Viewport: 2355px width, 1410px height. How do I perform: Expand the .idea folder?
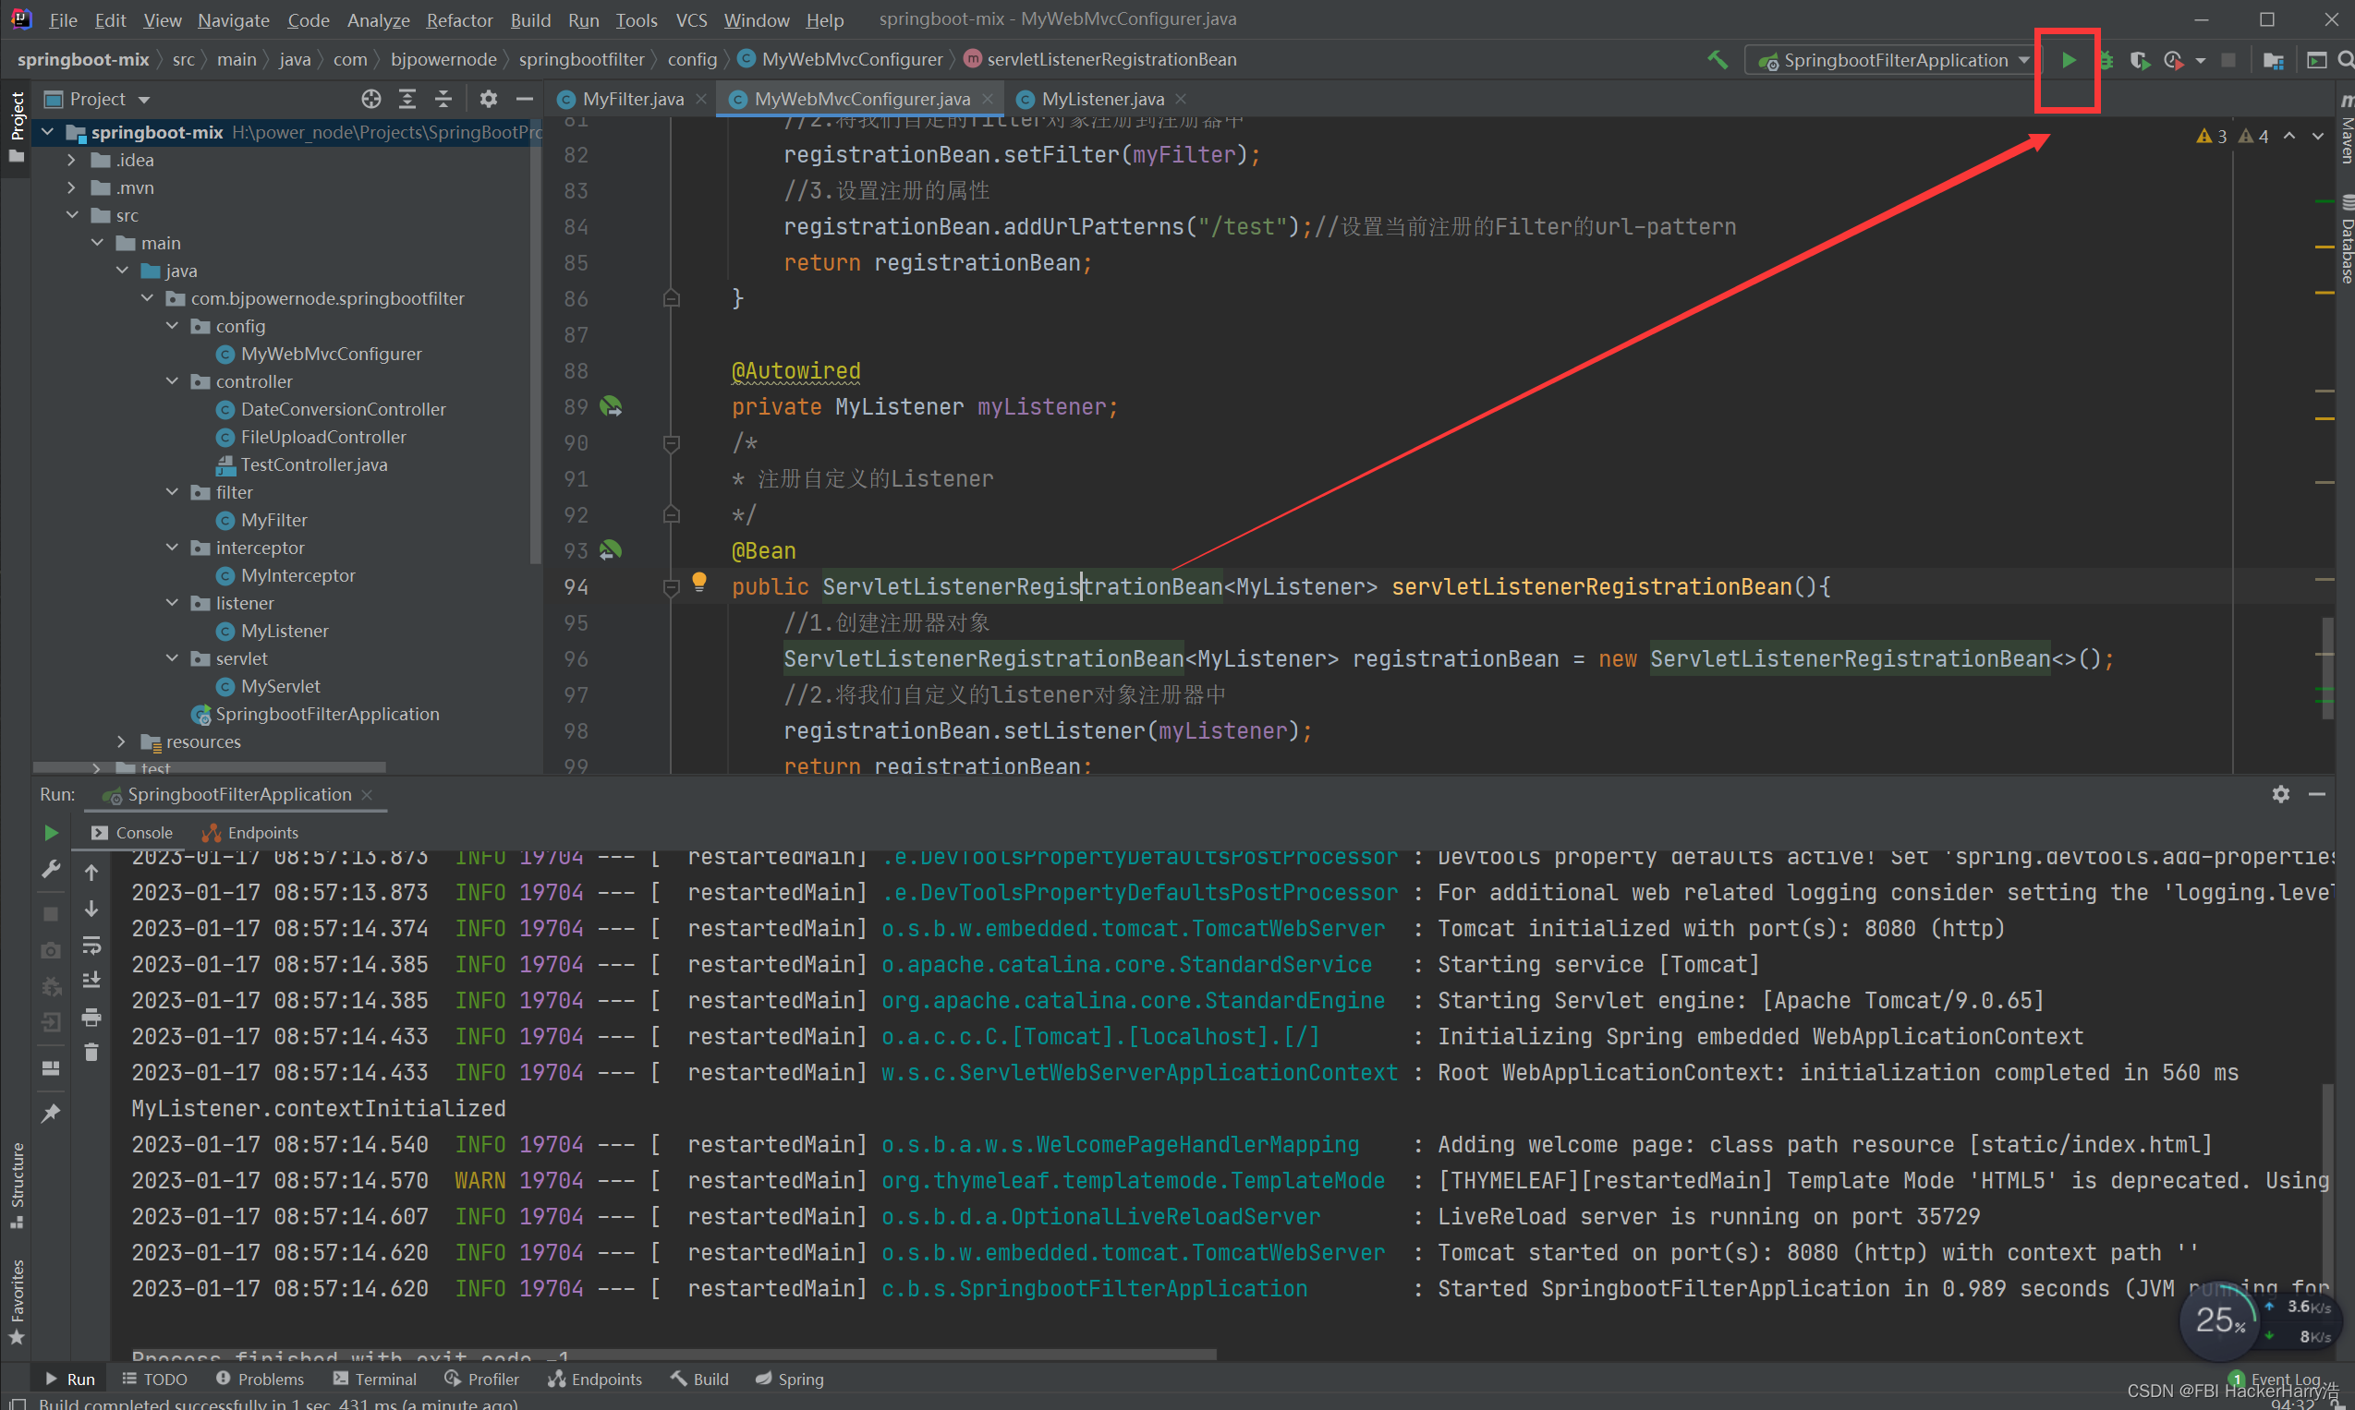pos(71,160)
